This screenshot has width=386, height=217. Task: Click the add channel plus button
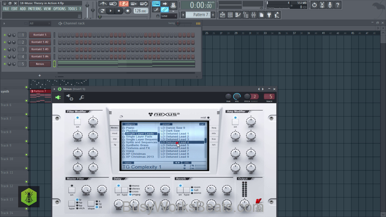point(40,76)
